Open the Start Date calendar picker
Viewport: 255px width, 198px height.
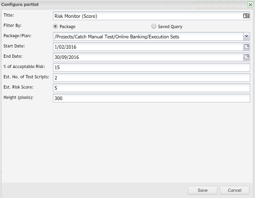tap(247, 47)
